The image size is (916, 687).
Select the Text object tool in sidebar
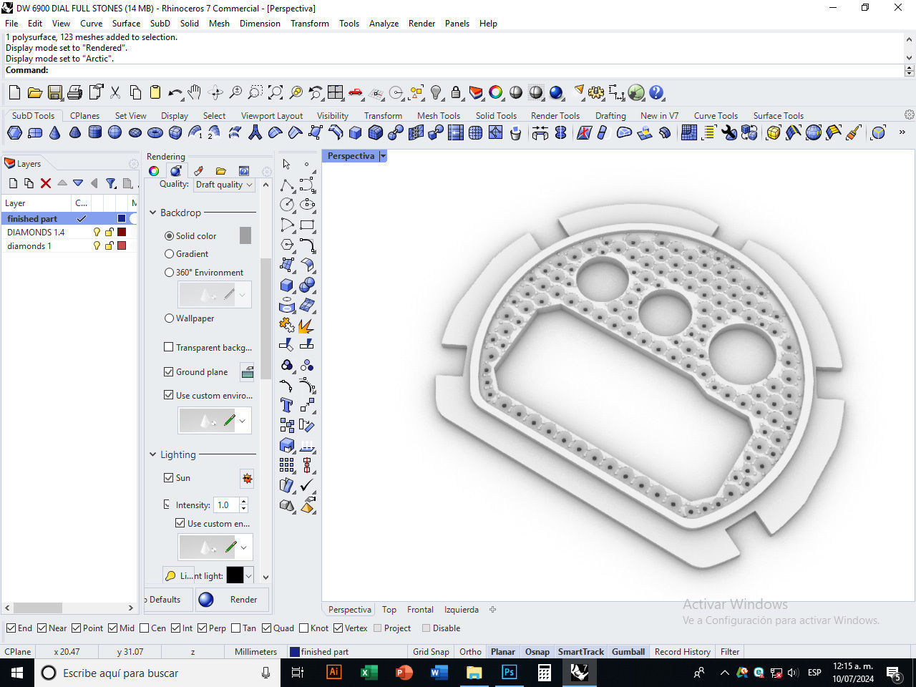[286, 405]
